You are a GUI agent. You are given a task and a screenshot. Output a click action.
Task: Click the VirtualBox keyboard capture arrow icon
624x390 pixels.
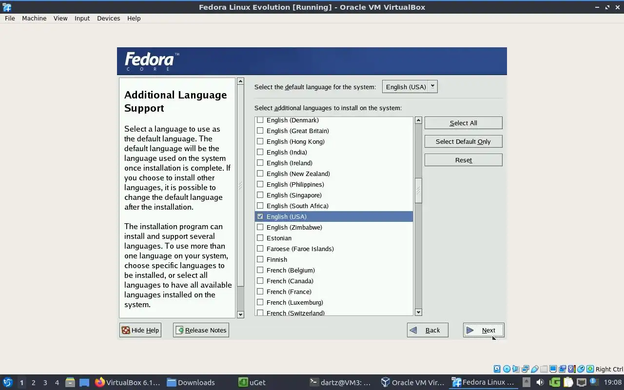pyautogui.click(x=590, y=369)
